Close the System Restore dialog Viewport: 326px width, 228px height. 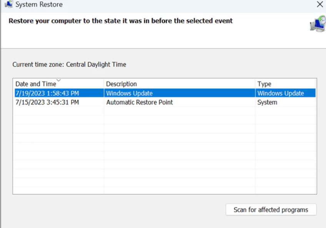[x=319, y=5]
